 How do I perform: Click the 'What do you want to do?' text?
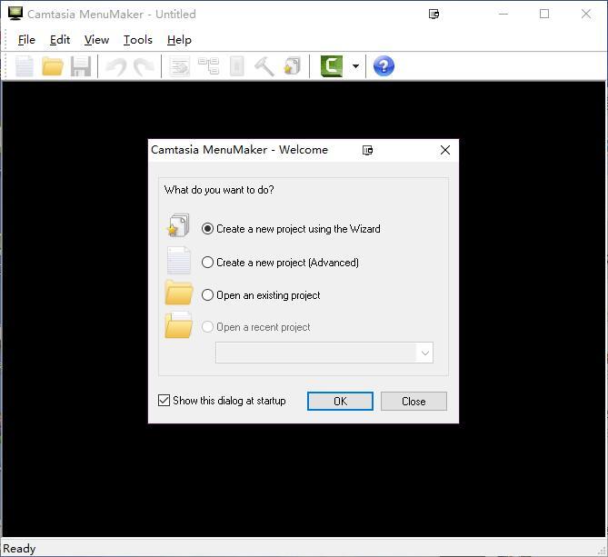pyautogui.click(x=219, y=190)
